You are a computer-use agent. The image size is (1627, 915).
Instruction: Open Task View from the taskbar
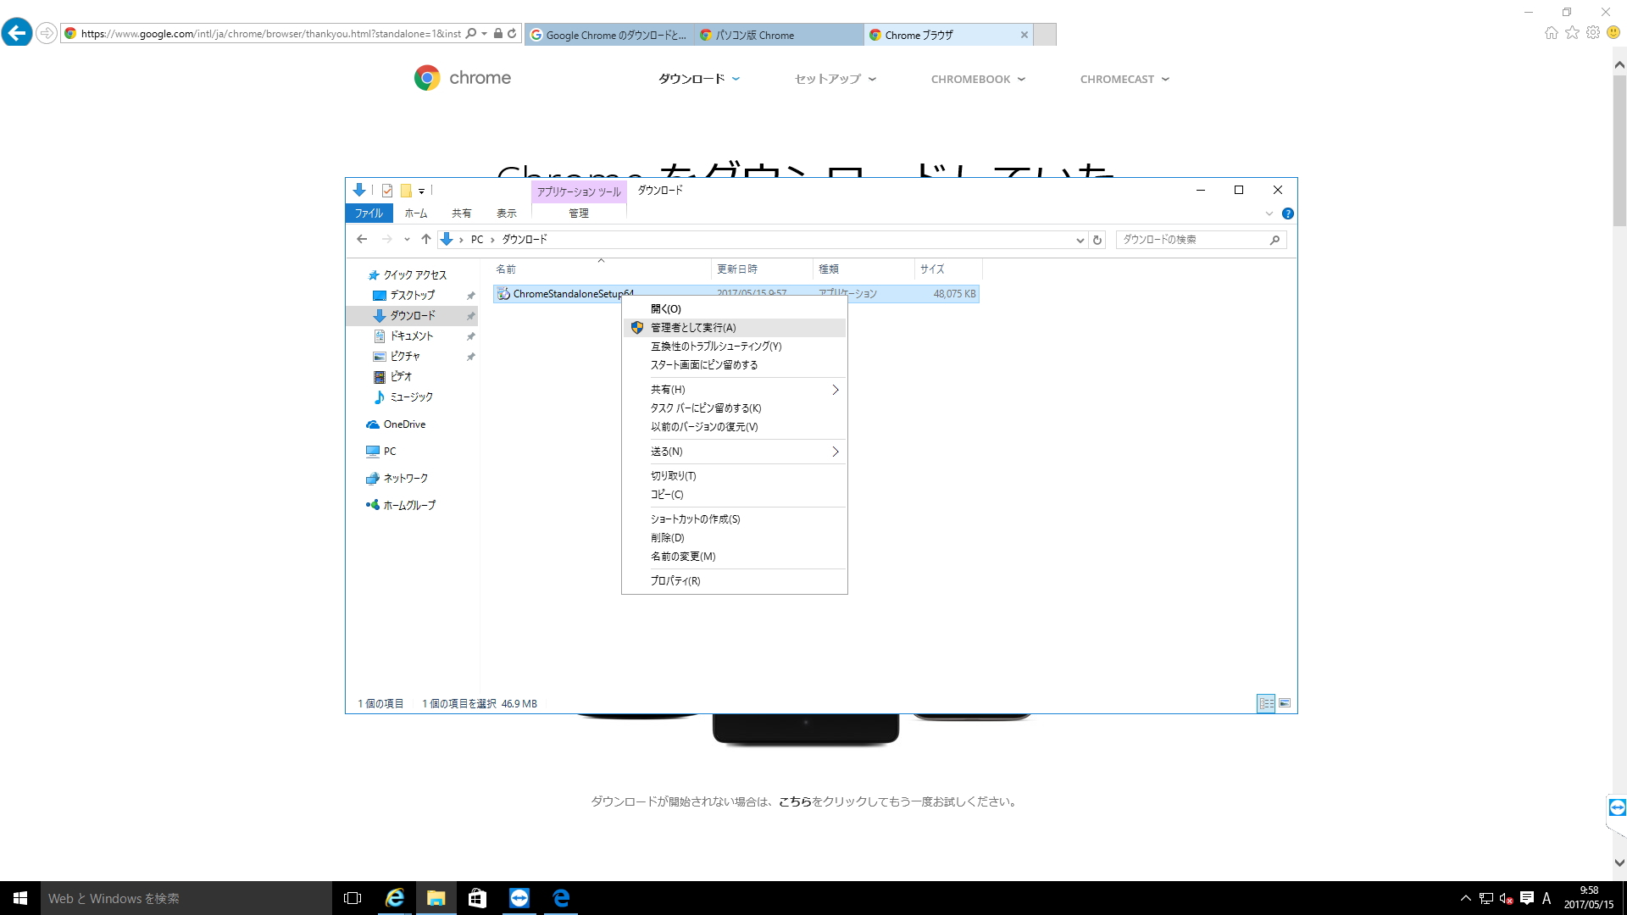pyautogui.click(x=353, y=898)
